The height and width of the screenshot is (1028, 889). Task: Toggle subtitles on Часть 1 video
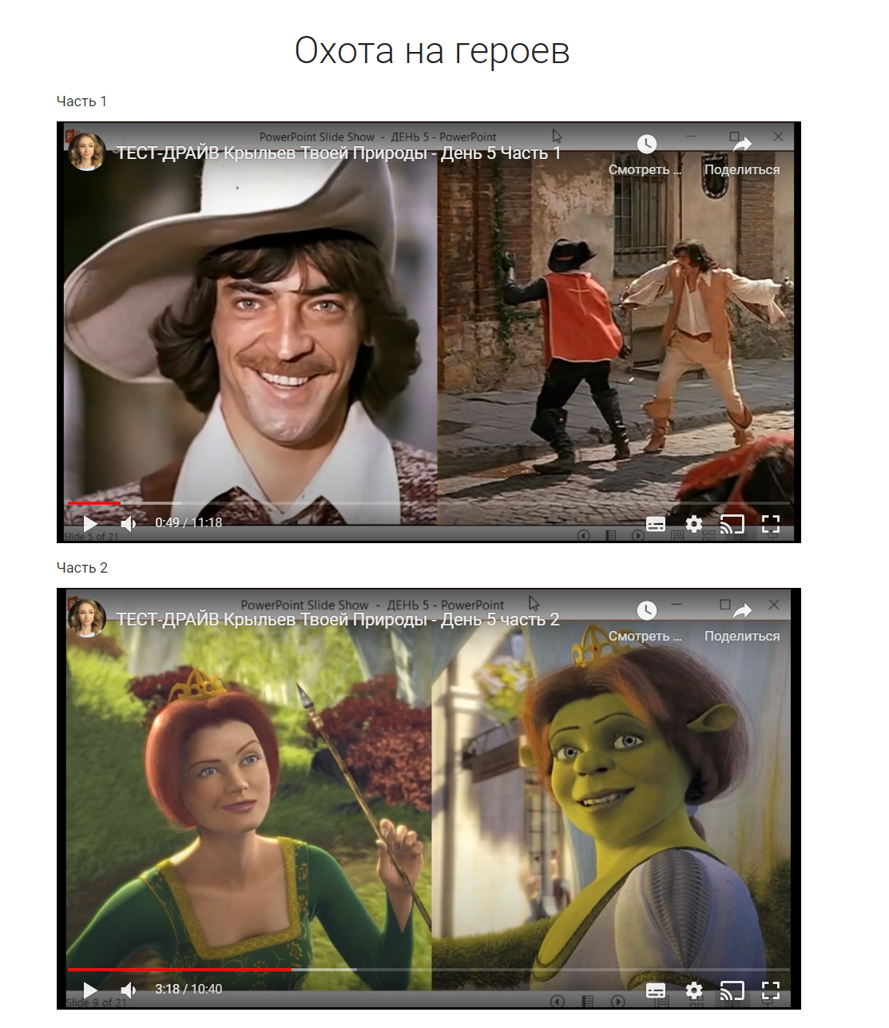pyautogui.click(x=656, y=524)
